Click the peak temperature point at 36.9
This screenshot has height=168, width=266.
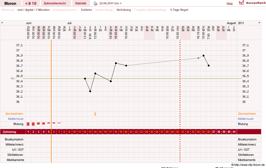pos(204,55)
